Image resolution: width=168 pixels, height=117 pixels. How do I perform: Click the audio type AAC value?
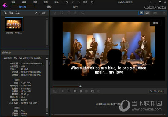[23, 111]
